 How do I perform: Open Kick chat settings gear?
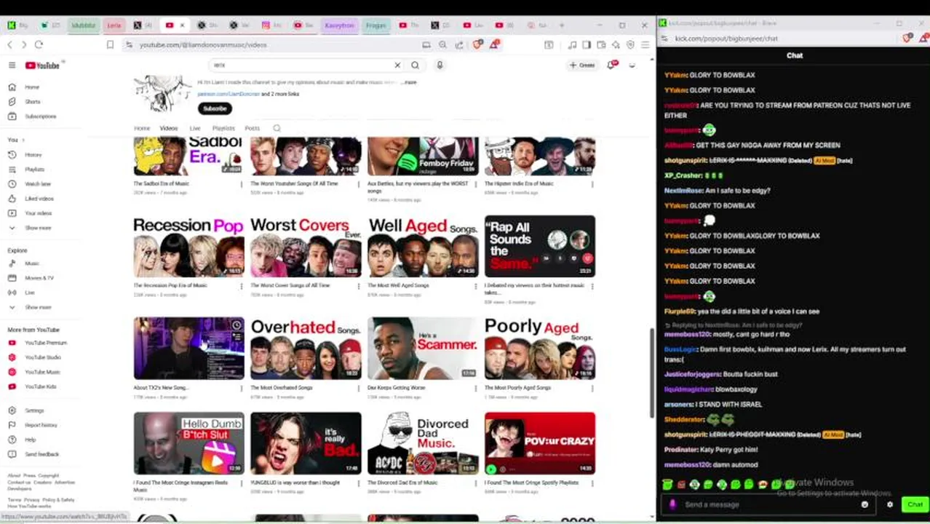tap(889, 504)
